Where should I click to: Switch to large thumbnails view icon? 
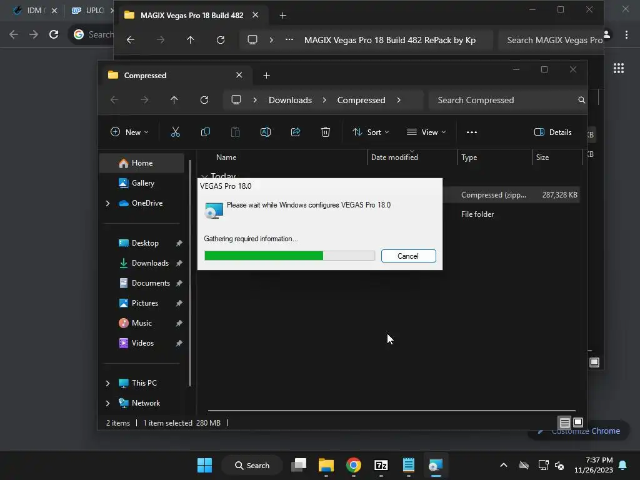[x=578, y=422]
